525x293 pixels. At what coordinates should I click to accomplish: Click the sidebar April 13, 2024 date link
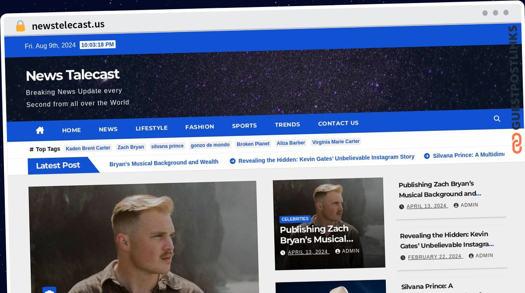[427, 206]
